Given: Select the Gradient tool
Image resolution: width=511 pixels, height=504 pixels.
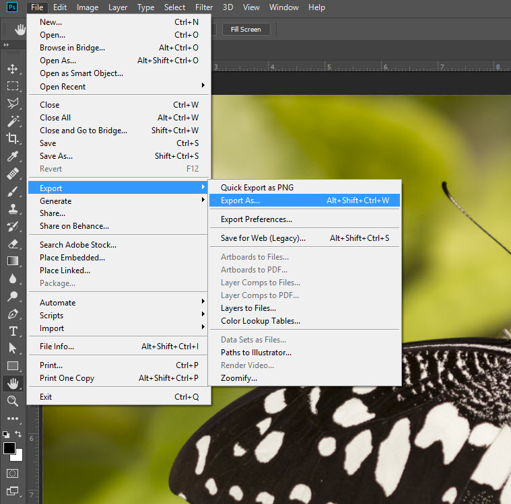Looking at the screenshot, I should 12,261.
